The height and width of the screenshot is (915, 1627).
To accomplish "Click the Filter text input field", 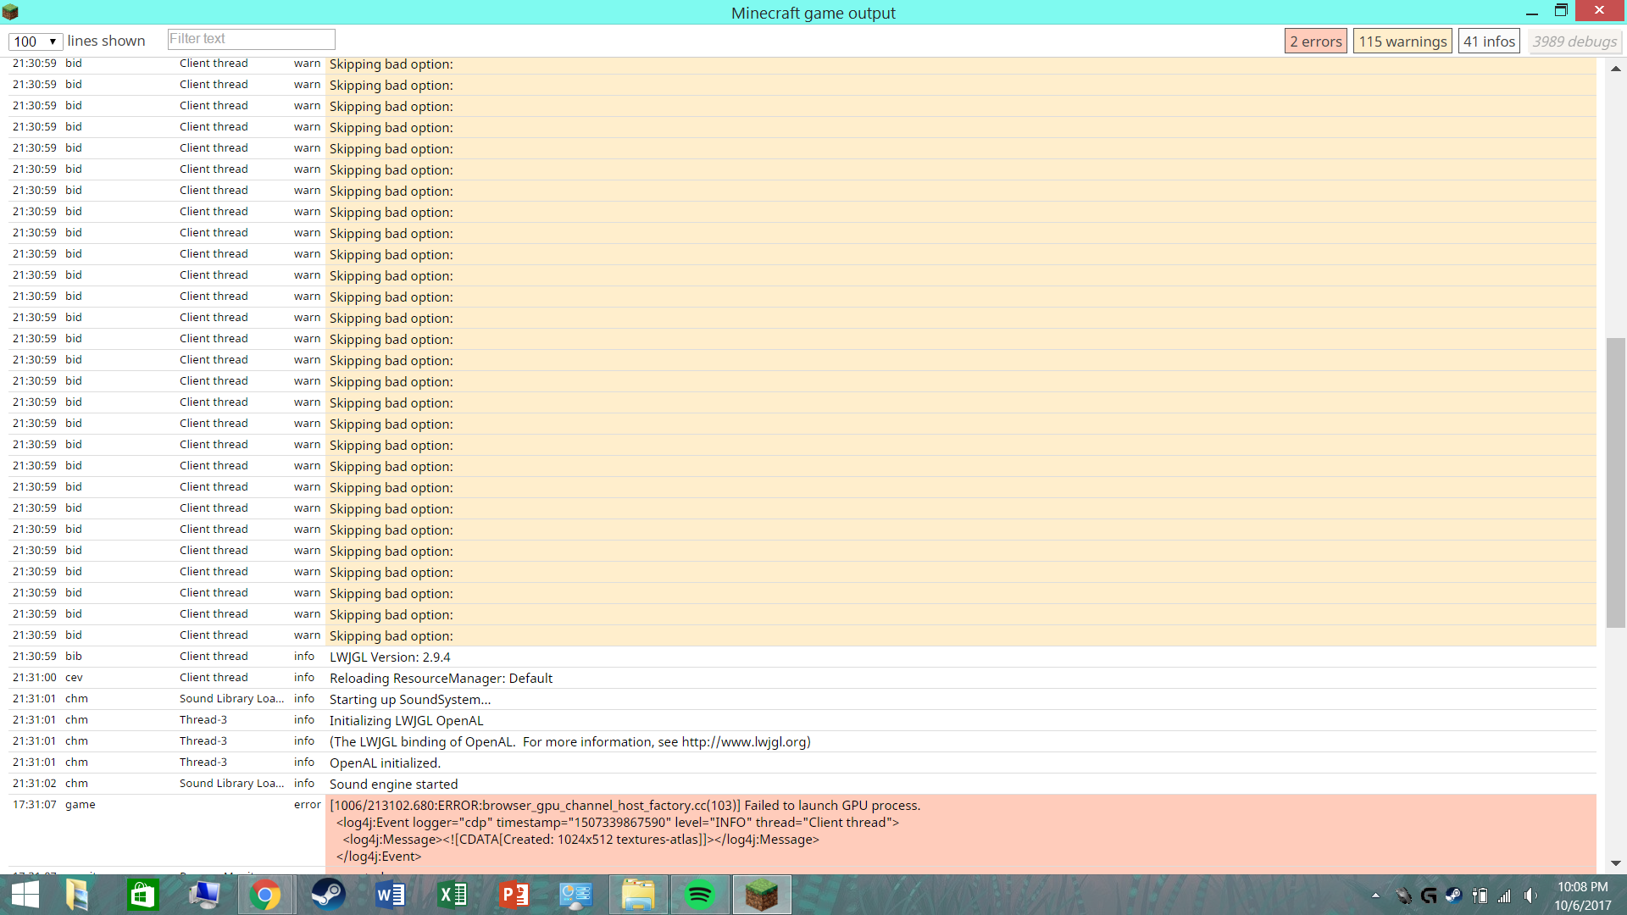I will [x=251, y=39].
